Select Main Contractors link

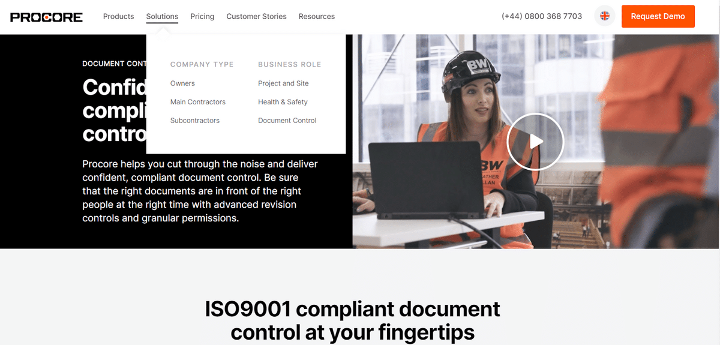coord(198,102)
